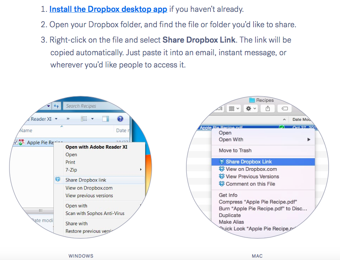Image resolution: width=340 pixels, height=260 pixels.
Task: Choose Get Info in Mac context menu
Action: tap(228, 195)
